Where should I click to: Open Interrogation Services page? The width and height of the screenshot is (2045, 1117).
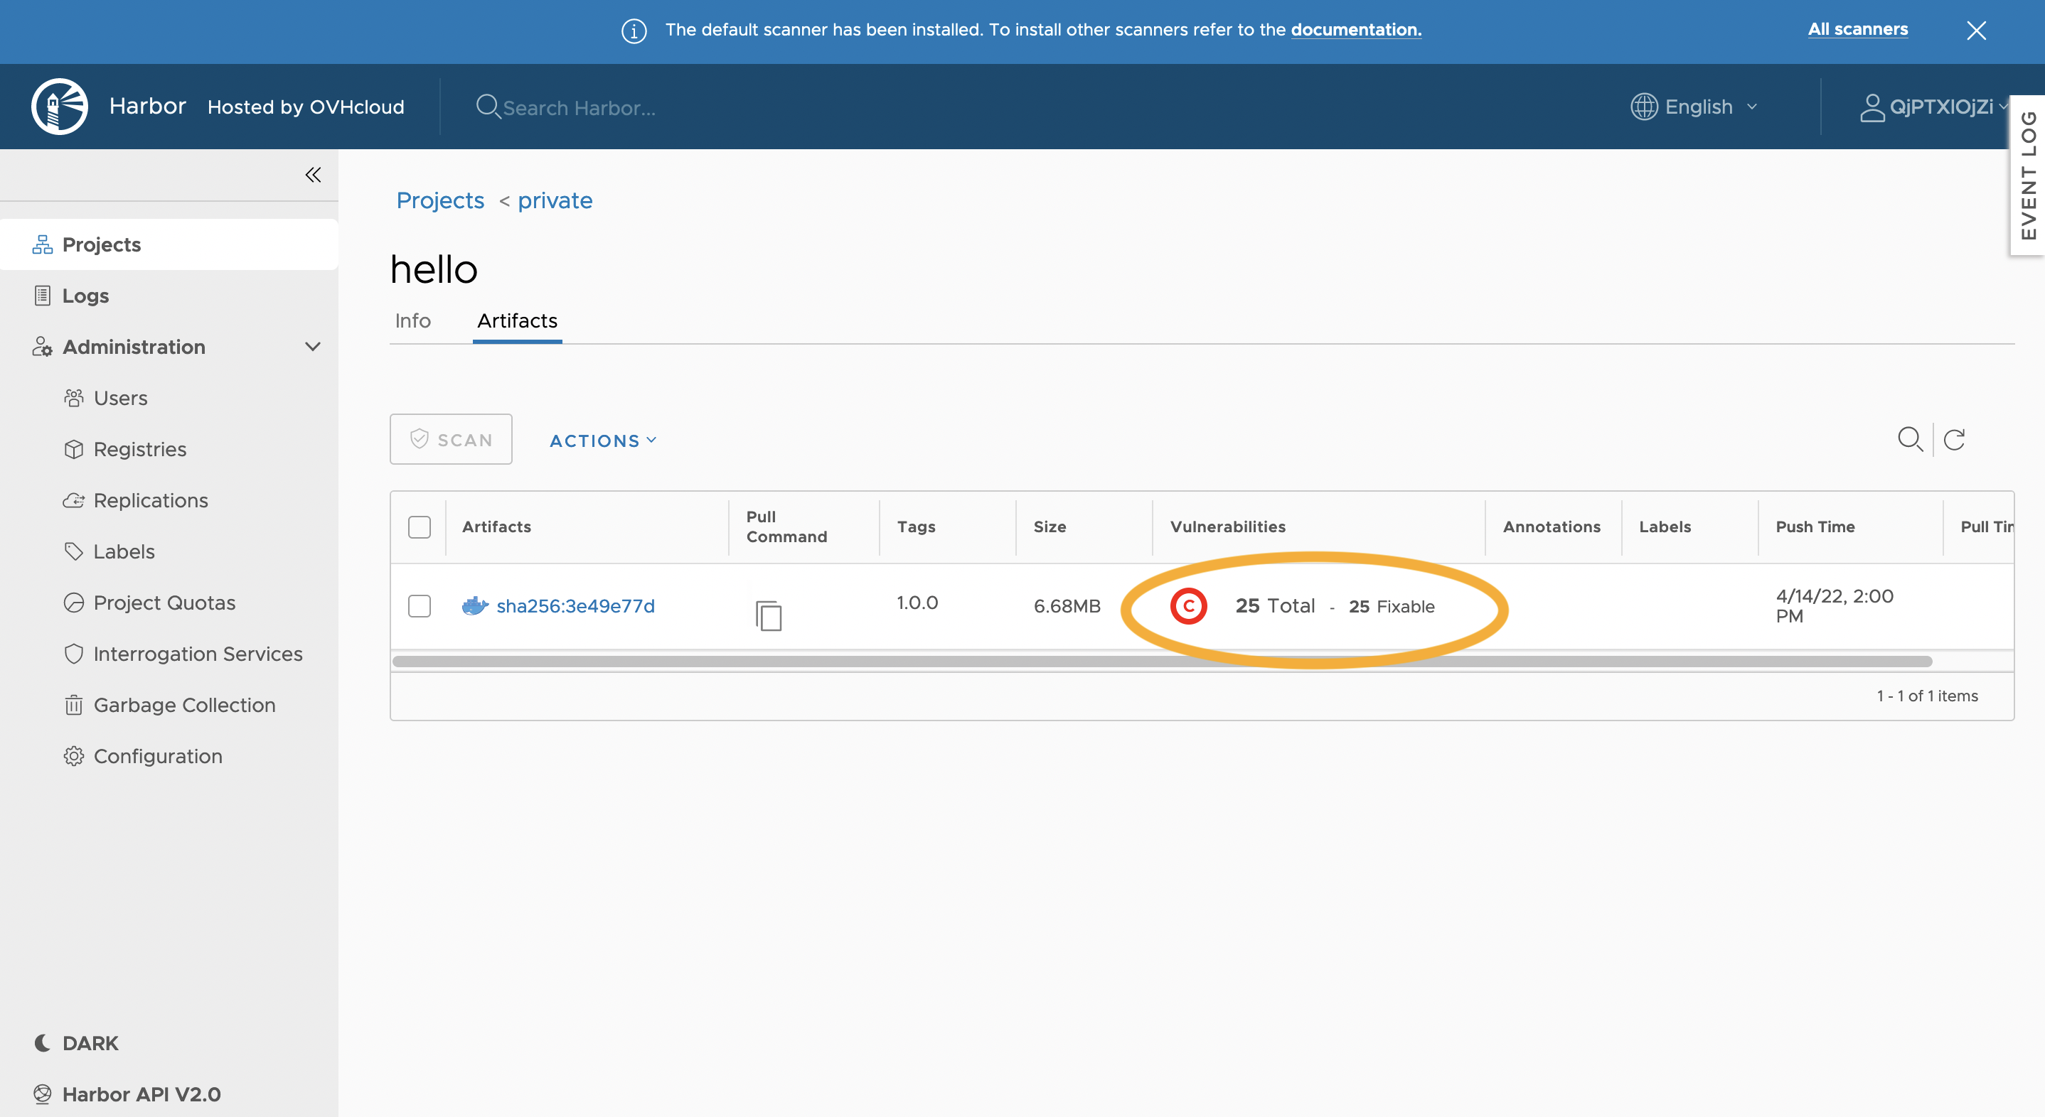click(198, 654)
